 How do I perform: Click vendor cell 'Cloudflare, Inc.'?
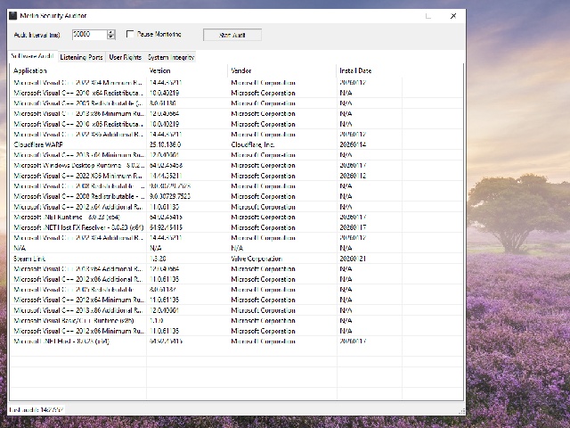point(253,144)
